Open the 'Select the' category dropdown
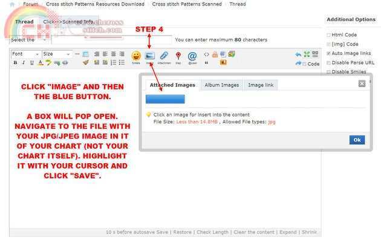The width and height of the screenshot is (381, 240). click(28, 40)
